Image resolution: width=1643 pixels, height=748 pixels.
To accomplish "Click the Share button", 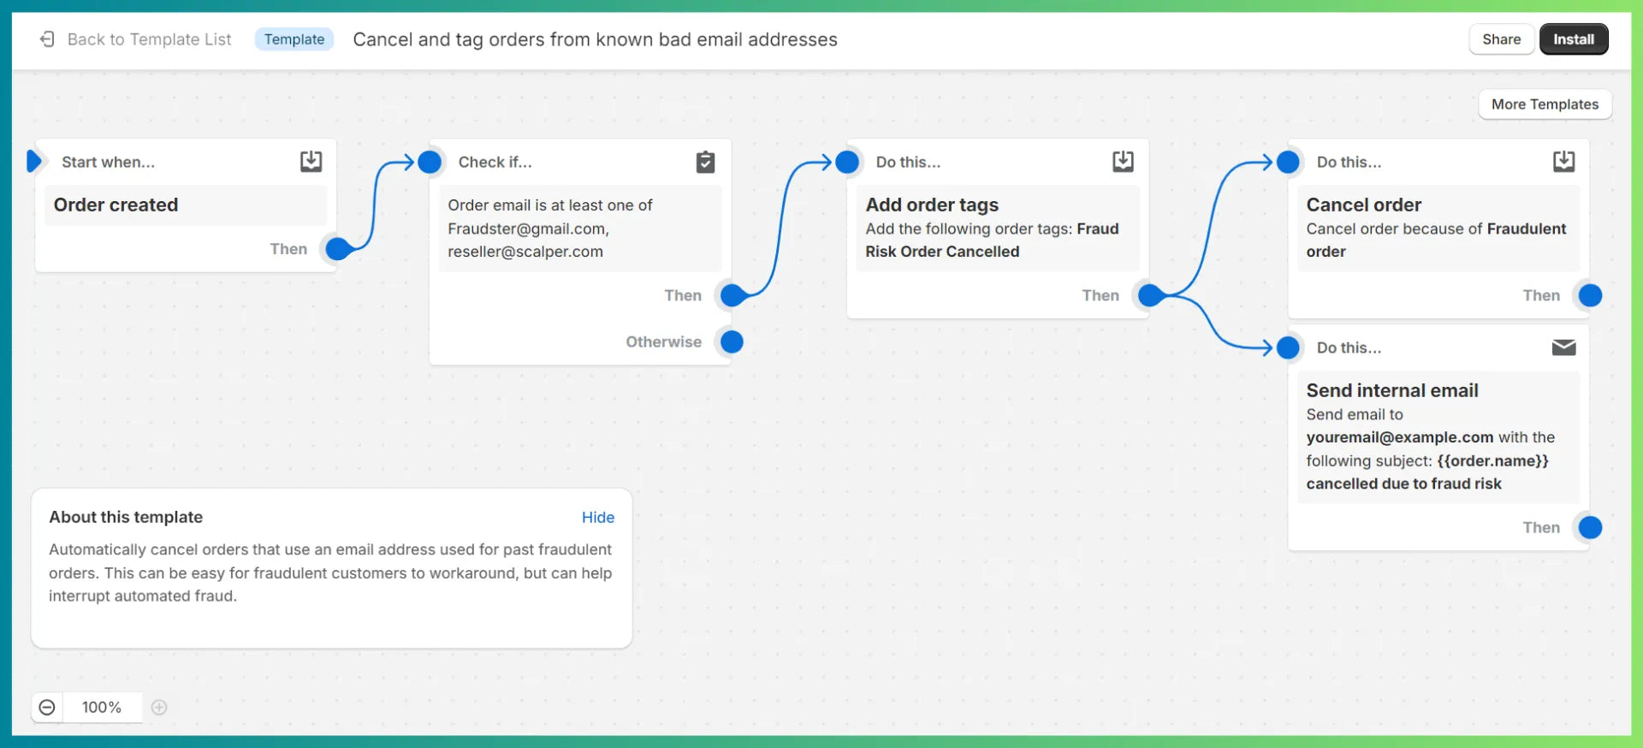I will point(1501,39).
